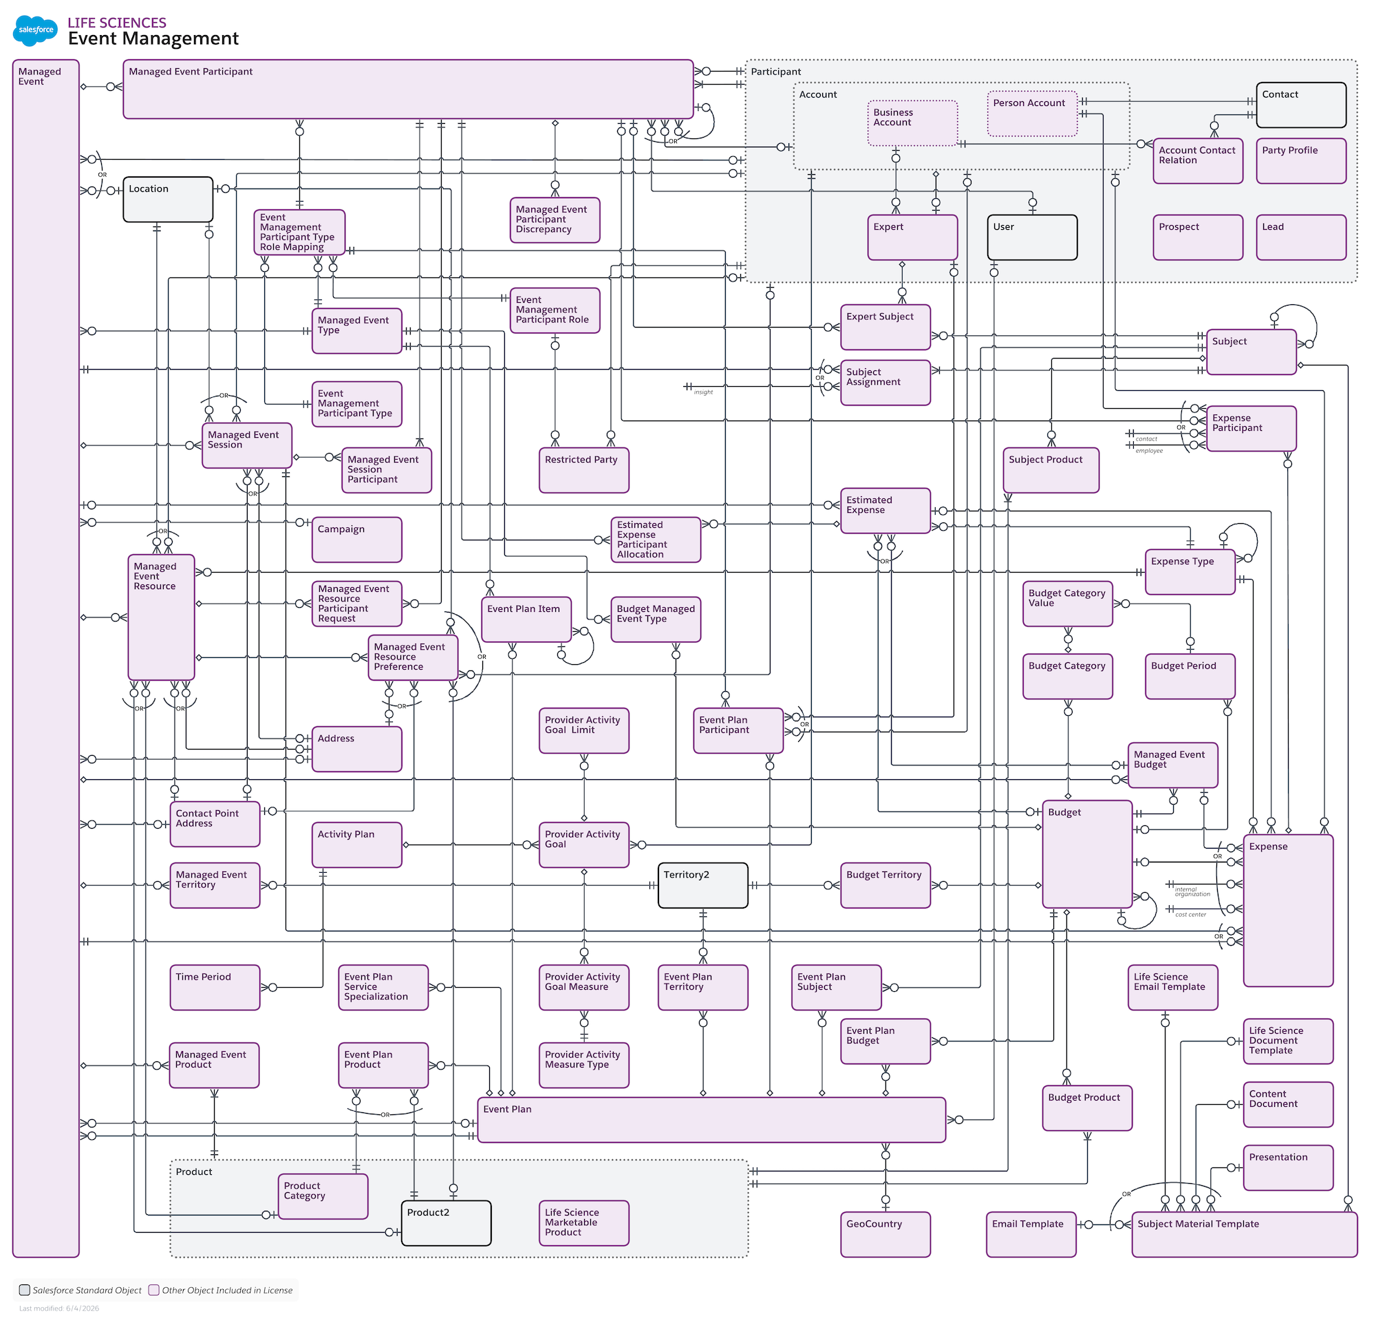Click the 'Expert Subject' entity
This screenshot has width=1376, height=1325.
tap(885, 327)
